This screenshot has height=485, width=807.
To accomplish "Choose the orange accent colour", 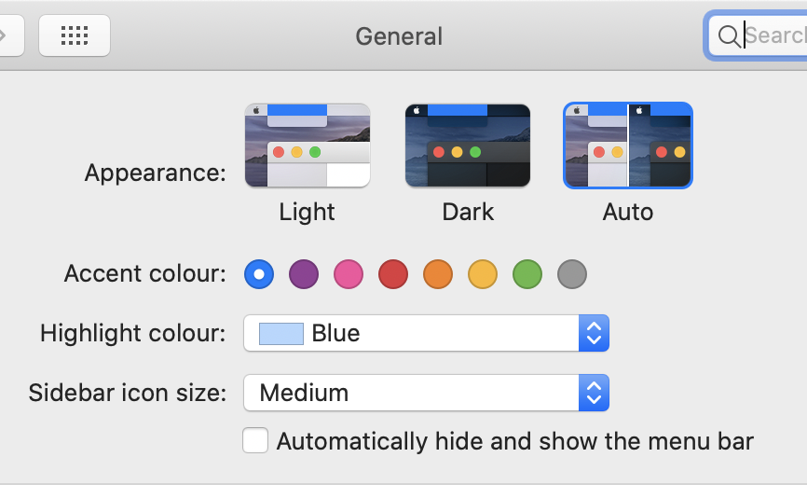I will click(438, 274).
